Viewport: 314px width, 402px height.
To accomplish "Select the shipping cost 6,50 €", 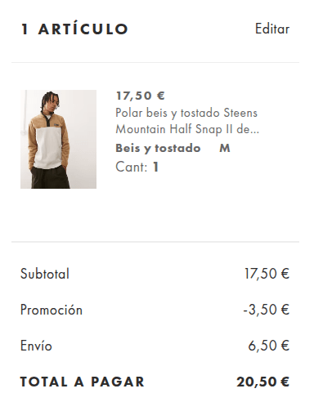I will 269,346.
